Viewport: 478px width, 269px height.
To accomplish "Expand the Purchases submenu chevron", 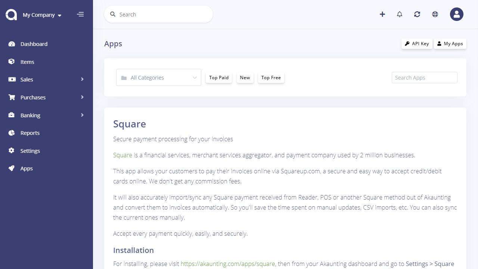I will point(82,97).
